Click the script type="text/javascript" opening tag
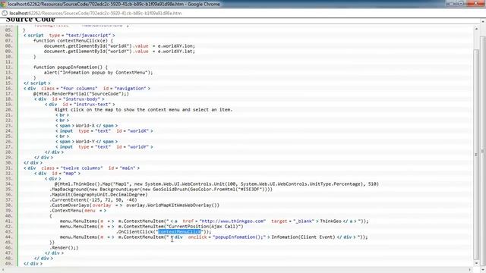Viewport: 486px width, 273px height. click(69, 36)
